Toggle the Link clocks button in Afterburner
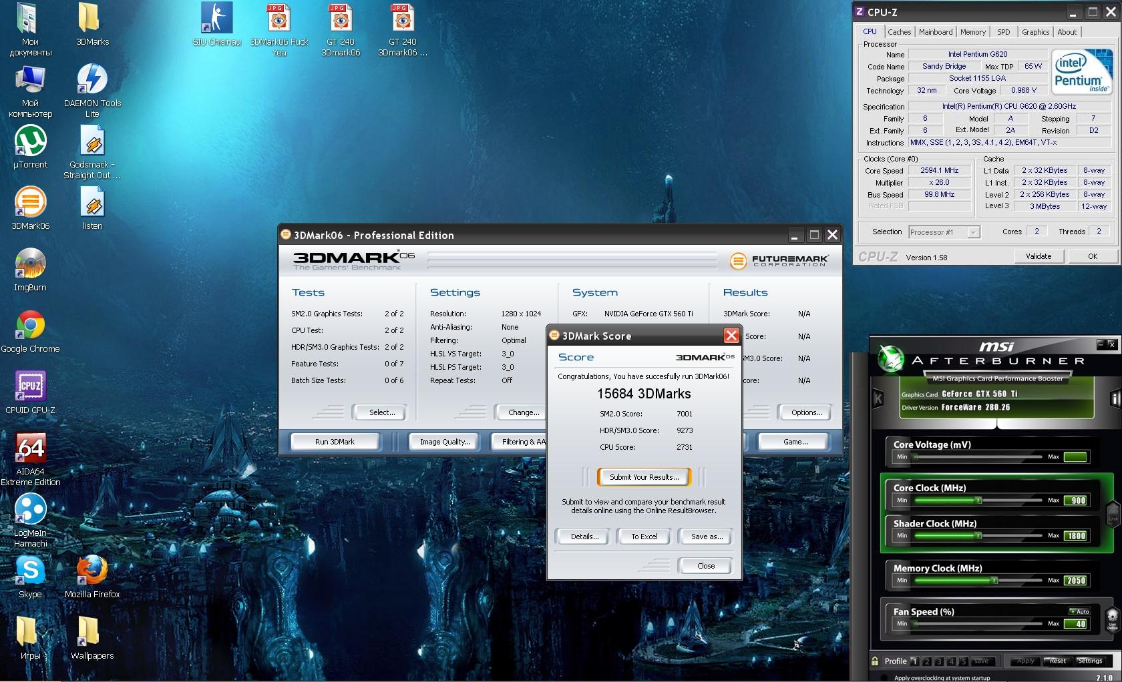The width and height of the screenshot is (1122, 682). pyautogui.click(x=1113, y=513)
